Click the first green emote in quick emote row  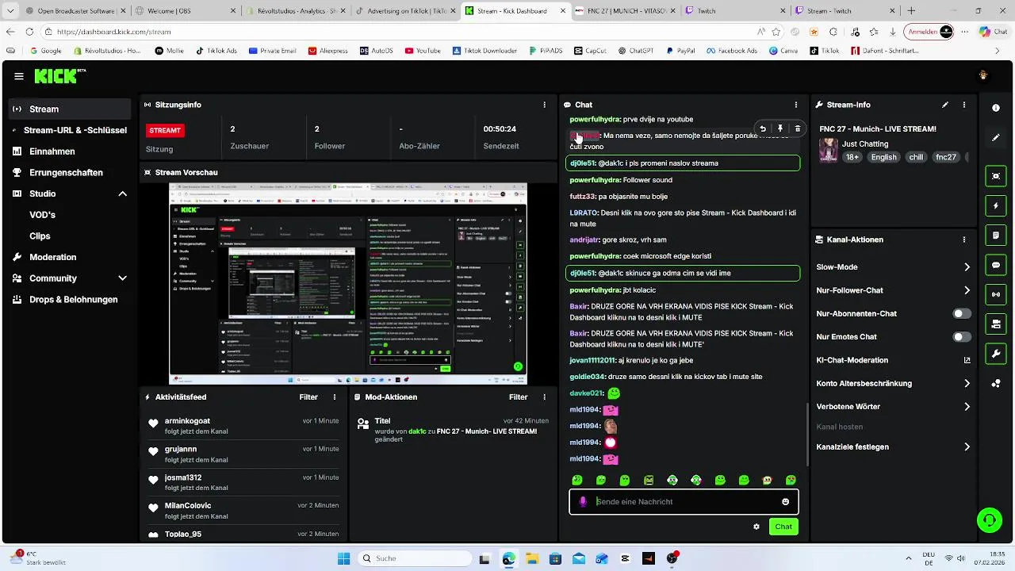tap(577, 481)
